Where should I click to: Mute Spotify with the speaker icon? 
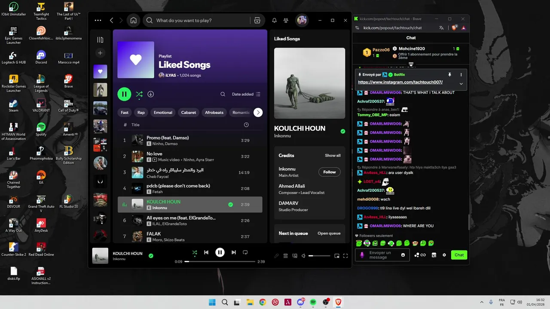point(303,256)
